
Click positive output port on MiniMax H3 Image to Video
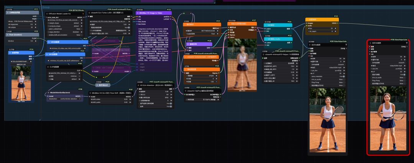click(171, 16)
